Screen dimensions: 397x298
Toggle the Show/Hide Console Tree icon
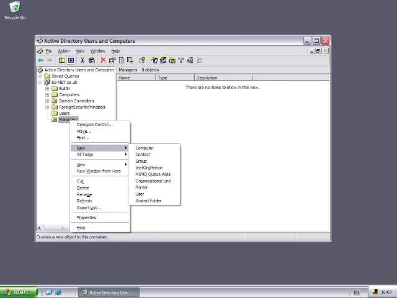(71, 60)
